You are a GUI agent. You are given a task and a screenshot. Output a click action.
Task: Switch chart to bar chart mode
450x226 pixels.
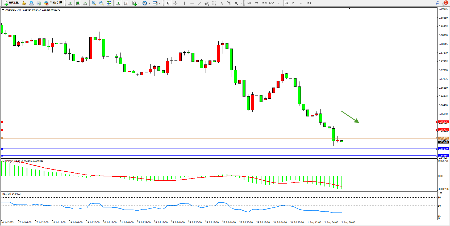70,3
